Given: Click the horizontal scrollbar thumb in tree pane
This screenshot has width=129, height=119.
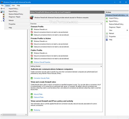Looking at the screenshot, I should coord(9,115).
